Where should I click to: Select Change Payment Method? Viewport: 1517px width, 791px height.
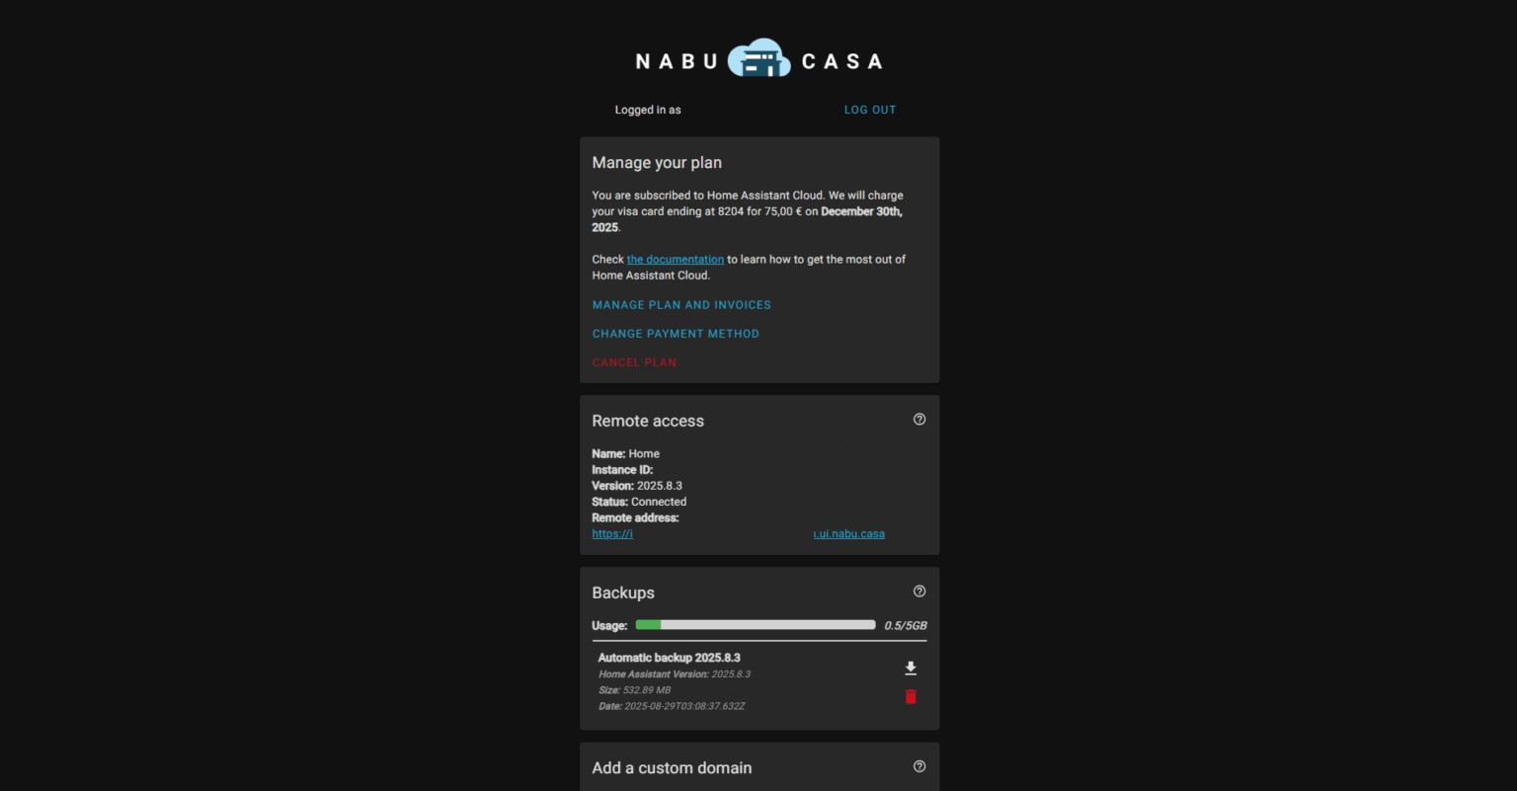[x=676, y=334]
